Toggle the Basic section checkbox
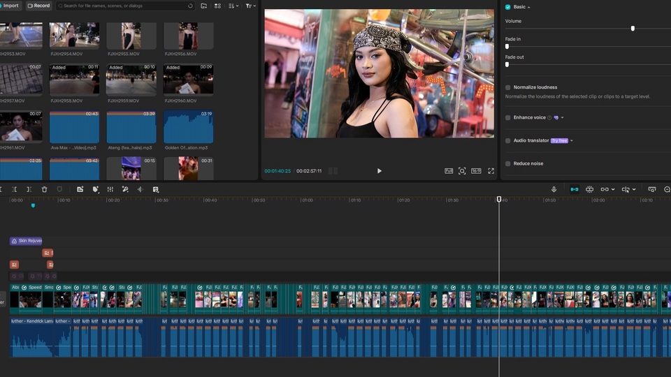This screenshot has height=377, width=671. coord(507,6)
